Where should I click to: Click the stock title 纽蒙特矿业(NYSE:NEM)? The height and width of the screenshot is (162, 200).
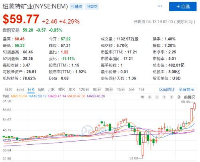click(x=35, y=6)
